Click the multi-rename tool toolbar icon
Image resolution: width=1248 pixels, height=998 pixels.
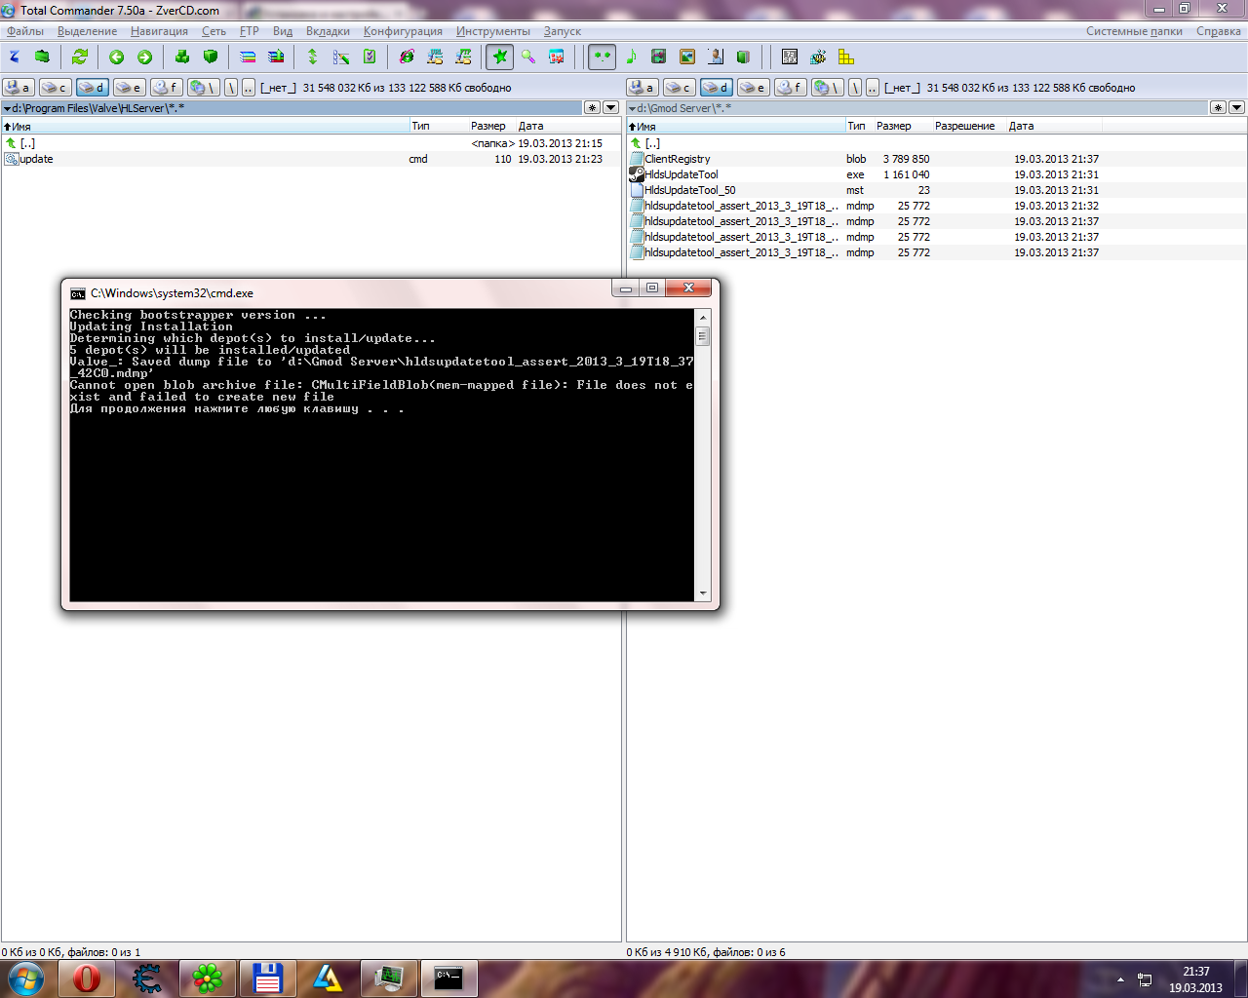click(x=341, y=57)
